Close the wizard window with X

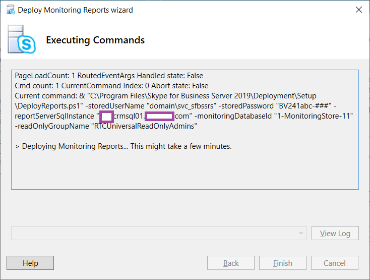tap(359, 10)
